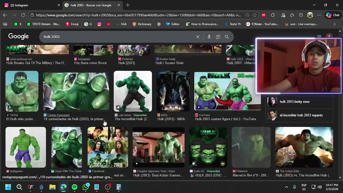Open the YouTube icon bookmark

108,24
